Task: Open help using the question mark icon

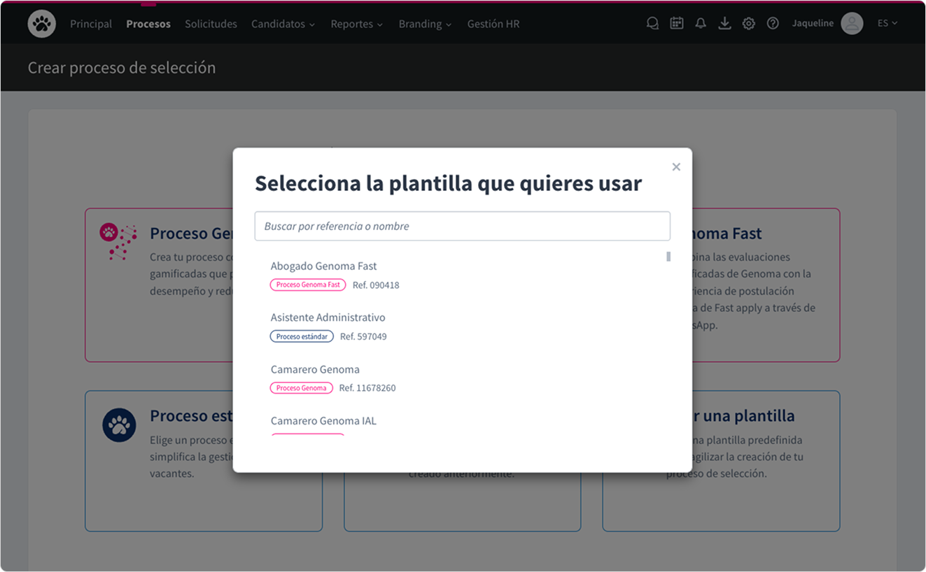Action: point(773,23)
